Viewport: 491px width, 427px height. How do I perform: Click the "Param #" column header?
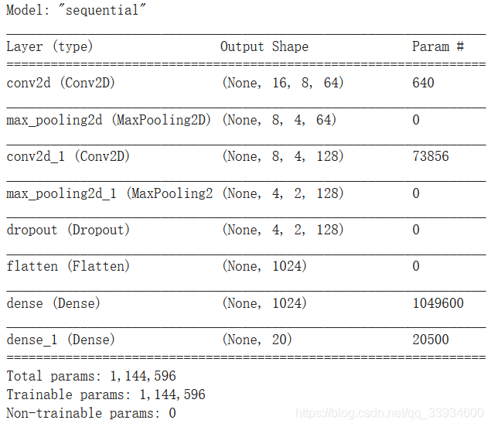coord(438,46)
